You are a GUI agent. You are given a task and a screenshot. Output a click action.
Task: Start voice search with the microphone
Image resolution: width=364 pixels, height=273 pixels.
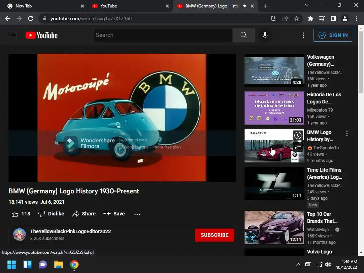(x=265, y=35)
